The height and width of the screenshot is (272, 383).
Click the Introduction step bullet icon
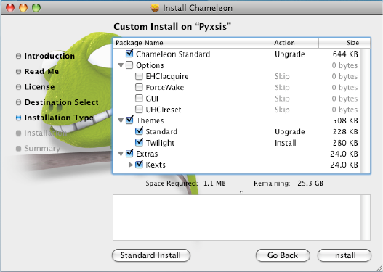tap(19, 56)
